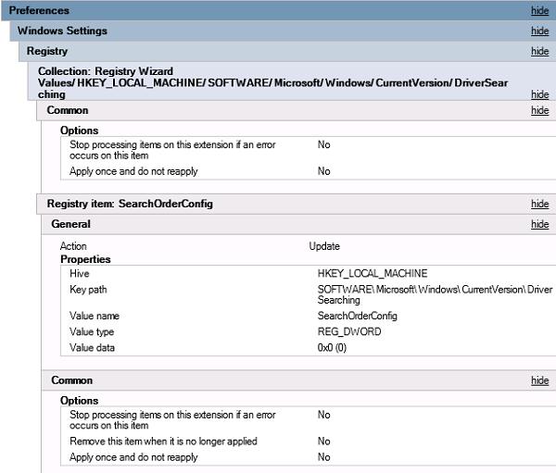Select the REG_DWORD value type text
Viewport: 556px width, 473px height.
(x=348, y=331)
